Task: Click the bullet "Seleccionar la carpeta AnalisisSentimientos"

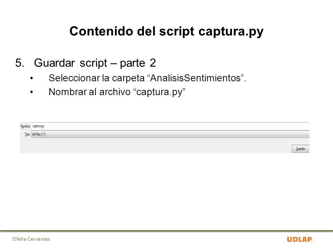Action: 147,78
